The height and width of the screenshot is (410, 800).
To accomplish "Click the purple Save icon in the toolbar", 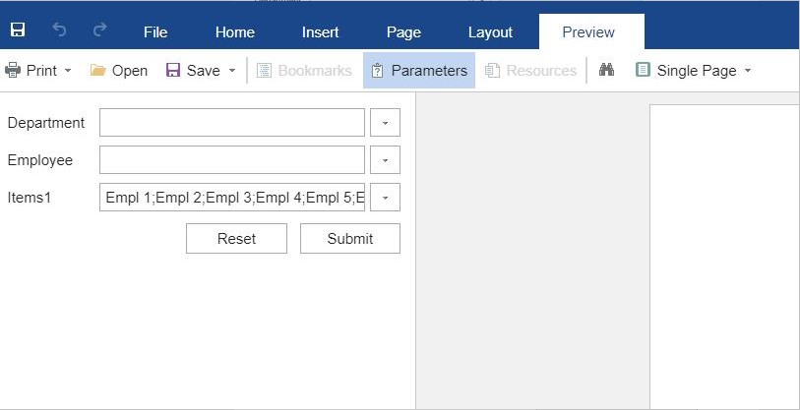I will 173,70.
